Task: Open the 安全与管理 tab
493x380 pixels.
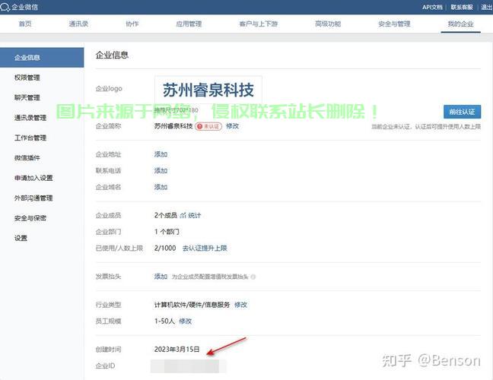Action: coord(394,24)
